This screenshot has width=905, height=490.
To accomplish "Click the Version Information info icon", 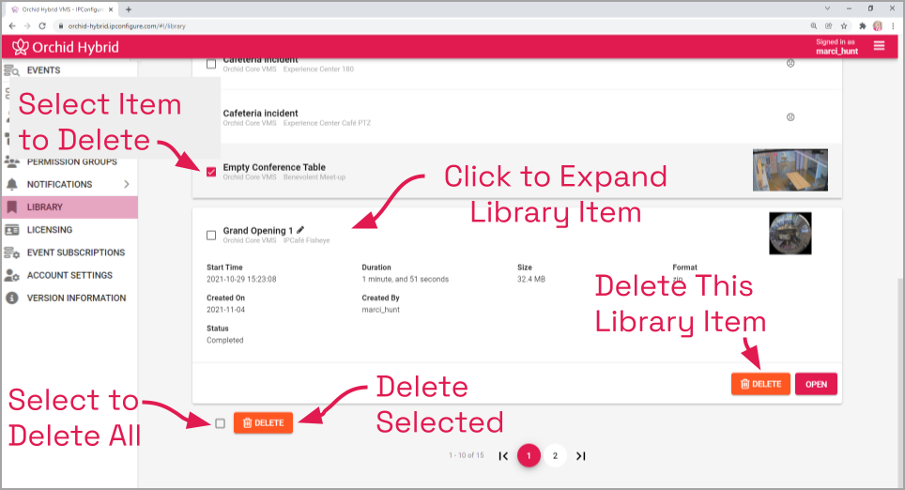I will 11,298.
